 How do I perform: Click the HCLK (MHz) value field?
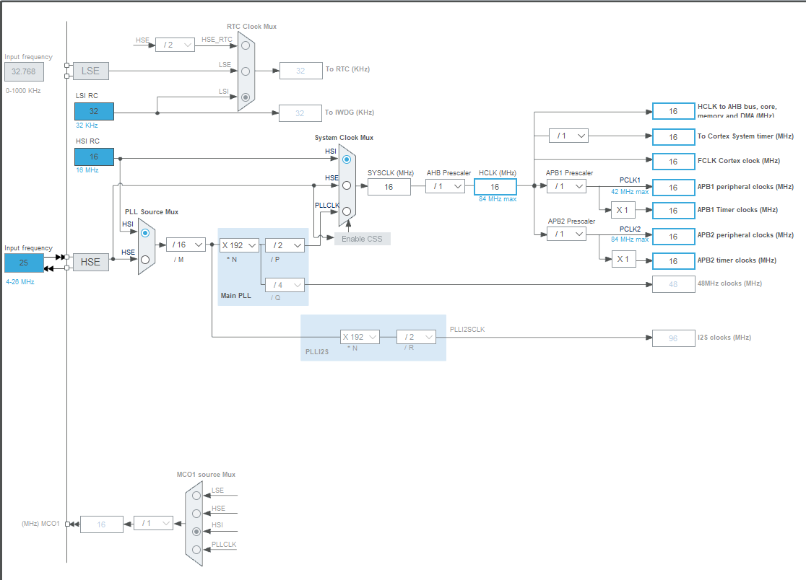pos(495,186)
